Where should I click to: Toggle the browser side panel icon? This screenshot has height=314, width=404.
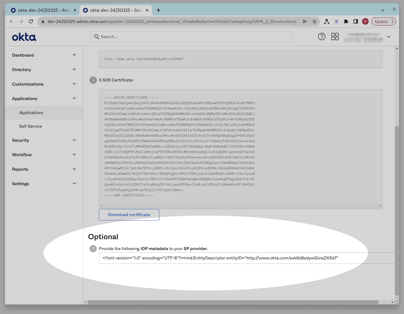coord(356,21)
